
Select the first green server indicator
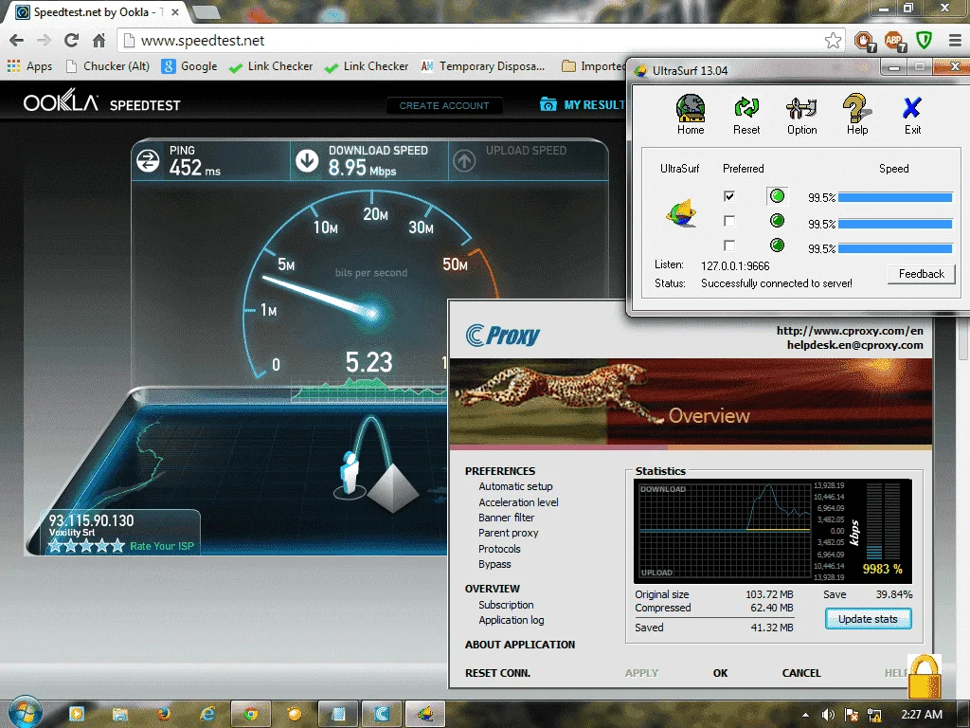click(777, 196)
